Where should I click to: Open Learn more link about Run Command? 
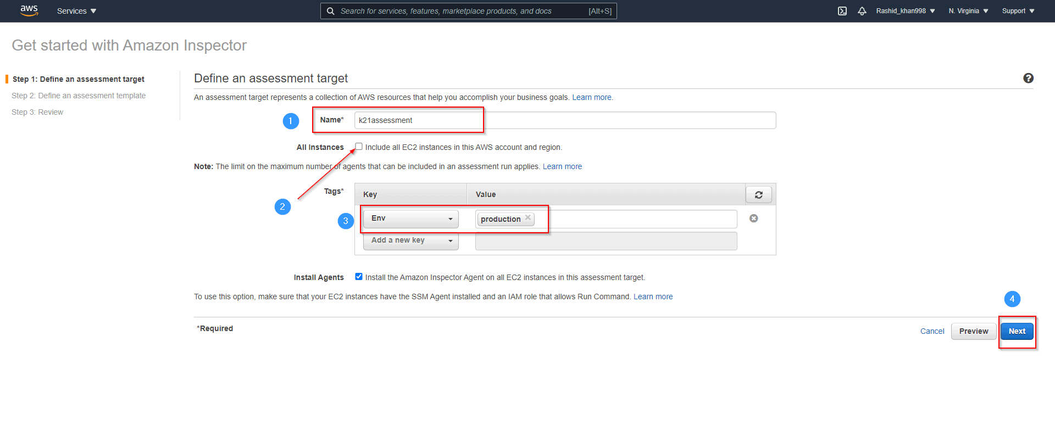tap(653, 296)
